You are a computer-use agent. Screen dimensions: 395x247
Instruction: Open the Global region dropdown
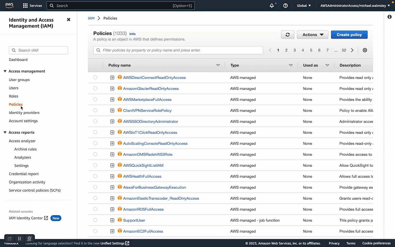click(304, 5)
